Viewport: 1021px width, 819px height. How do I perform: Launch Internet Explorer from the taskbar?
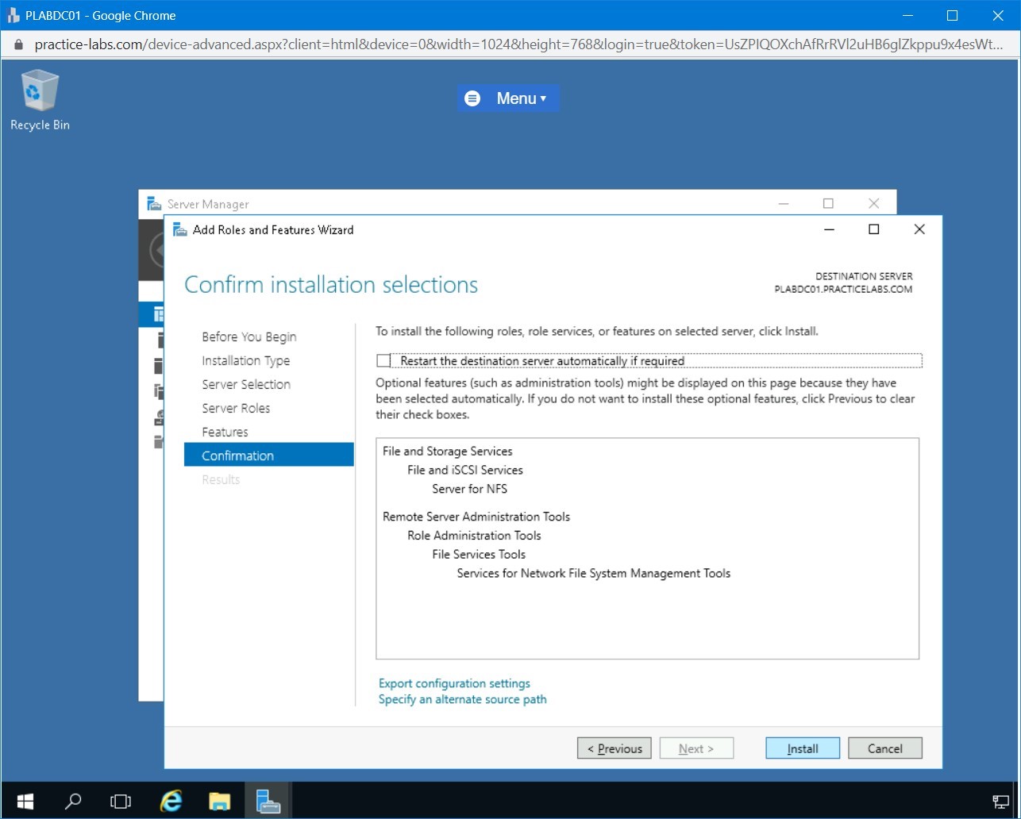coord(170,801)
